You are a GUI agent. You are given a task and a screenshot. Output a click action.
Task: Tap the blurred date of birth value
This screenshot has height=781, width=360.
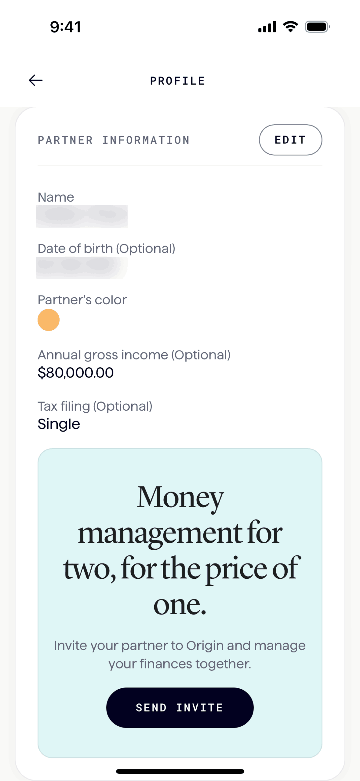click(82, 268)
